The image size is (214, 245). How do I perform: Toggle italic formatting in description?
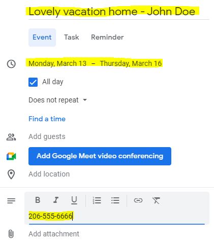click(x=56, y=200)
